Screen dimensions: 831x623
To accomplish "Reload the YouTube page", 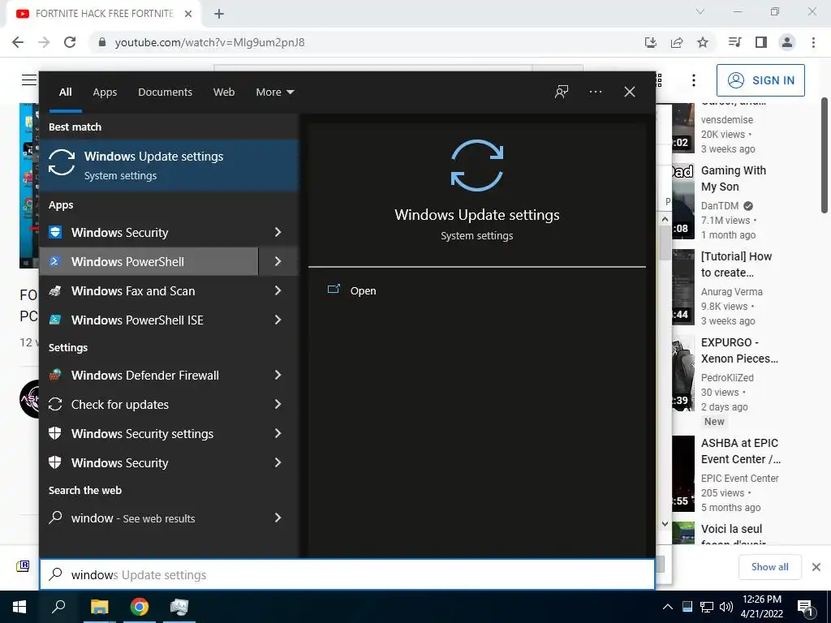I will coord(70,42).
